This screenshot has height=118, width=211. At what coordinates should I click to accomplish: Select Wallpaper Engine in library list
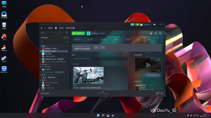[54, 59]
